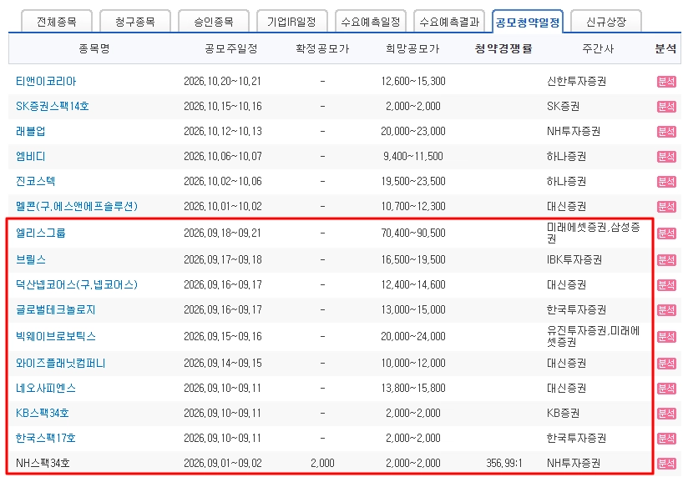Image resolution: width=683 pixels, height=477 pixels.
Task: Open the 와이즈플래닛컴퍼니 stock link
Action: pos(61,363)
